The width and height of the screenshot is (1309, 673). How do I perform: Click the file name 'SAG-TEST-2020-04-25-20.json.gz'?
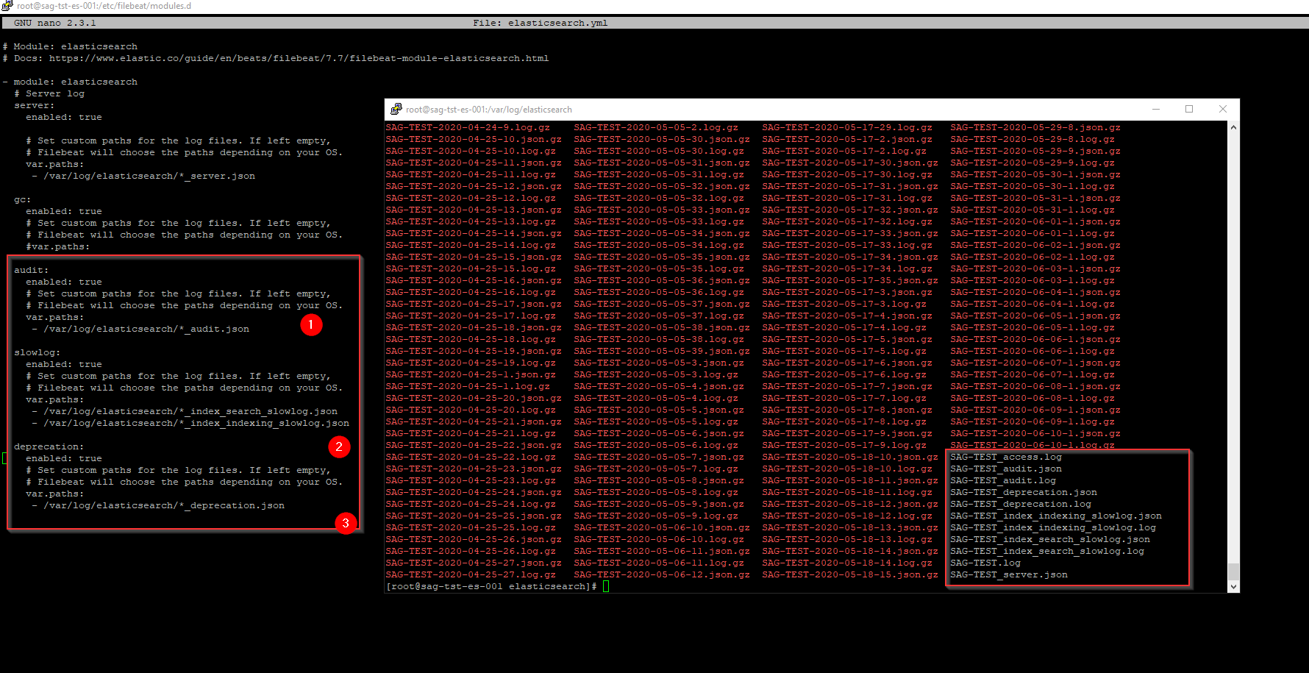coord(474,398)
